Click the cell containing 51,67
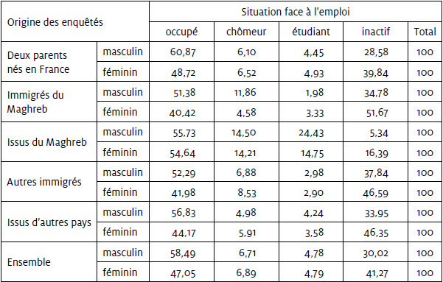 click(x=376, y=113)
